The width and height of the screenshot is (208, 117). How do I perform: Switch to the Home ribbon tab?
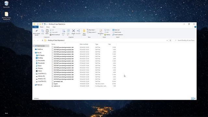(x=42, y=27)
